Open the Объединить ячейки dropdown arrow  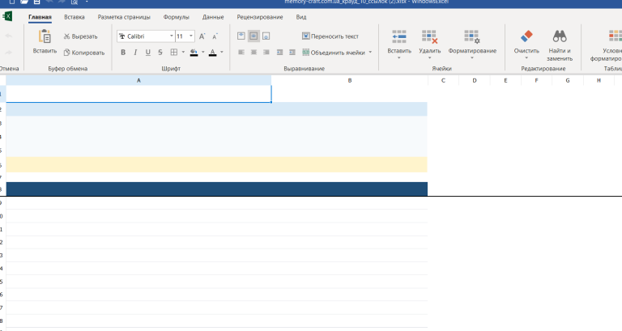click(x=370, y=53)
